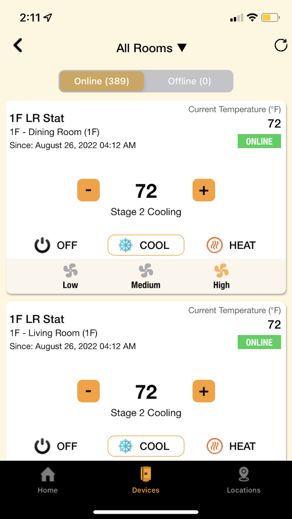Tap the back arrow icon
Viewport: 292px width, 519px height.
[x=18, y=46]
